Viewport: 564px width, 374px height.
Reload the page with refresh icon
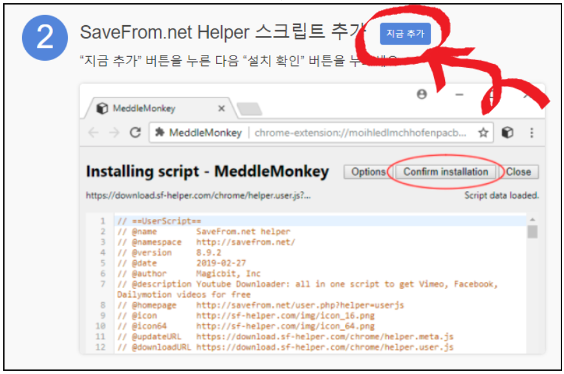135,132
